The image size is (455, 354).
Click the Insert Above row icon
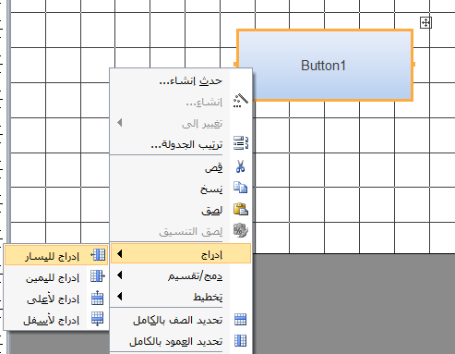[98, 298]
